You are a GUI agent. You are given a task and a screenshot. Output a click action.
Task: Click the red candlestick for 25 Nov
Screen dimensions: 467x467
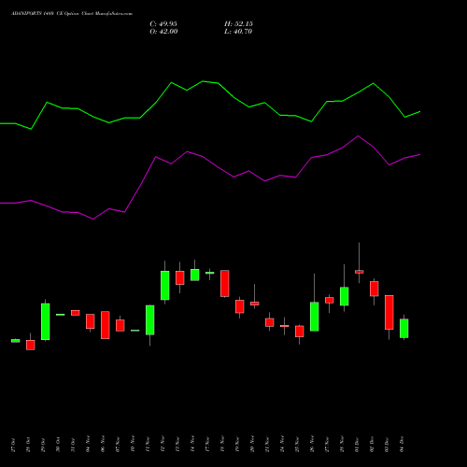click(x=300, y=332)
